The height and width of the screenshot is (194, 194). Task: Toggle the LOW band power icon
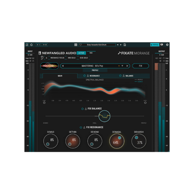[x=44, y=103]
